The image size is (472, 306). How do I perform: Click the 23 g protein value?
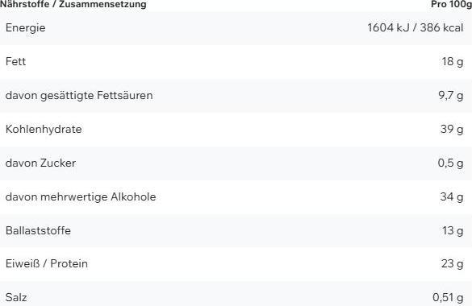(453, 264)
